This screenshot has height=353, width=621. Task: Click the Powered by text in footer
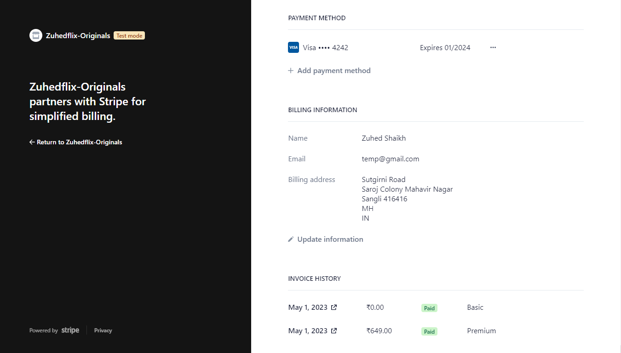pyautogui.click(x=44, y=330)
